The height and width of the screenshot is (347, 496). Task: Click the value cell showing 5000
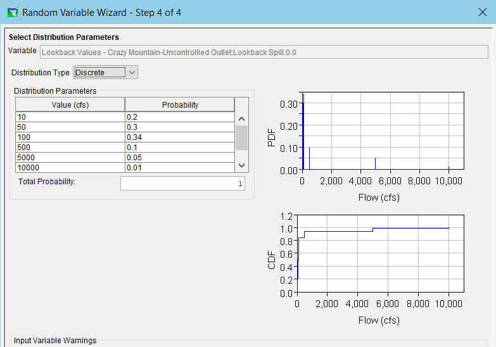[x=70, y=158]
